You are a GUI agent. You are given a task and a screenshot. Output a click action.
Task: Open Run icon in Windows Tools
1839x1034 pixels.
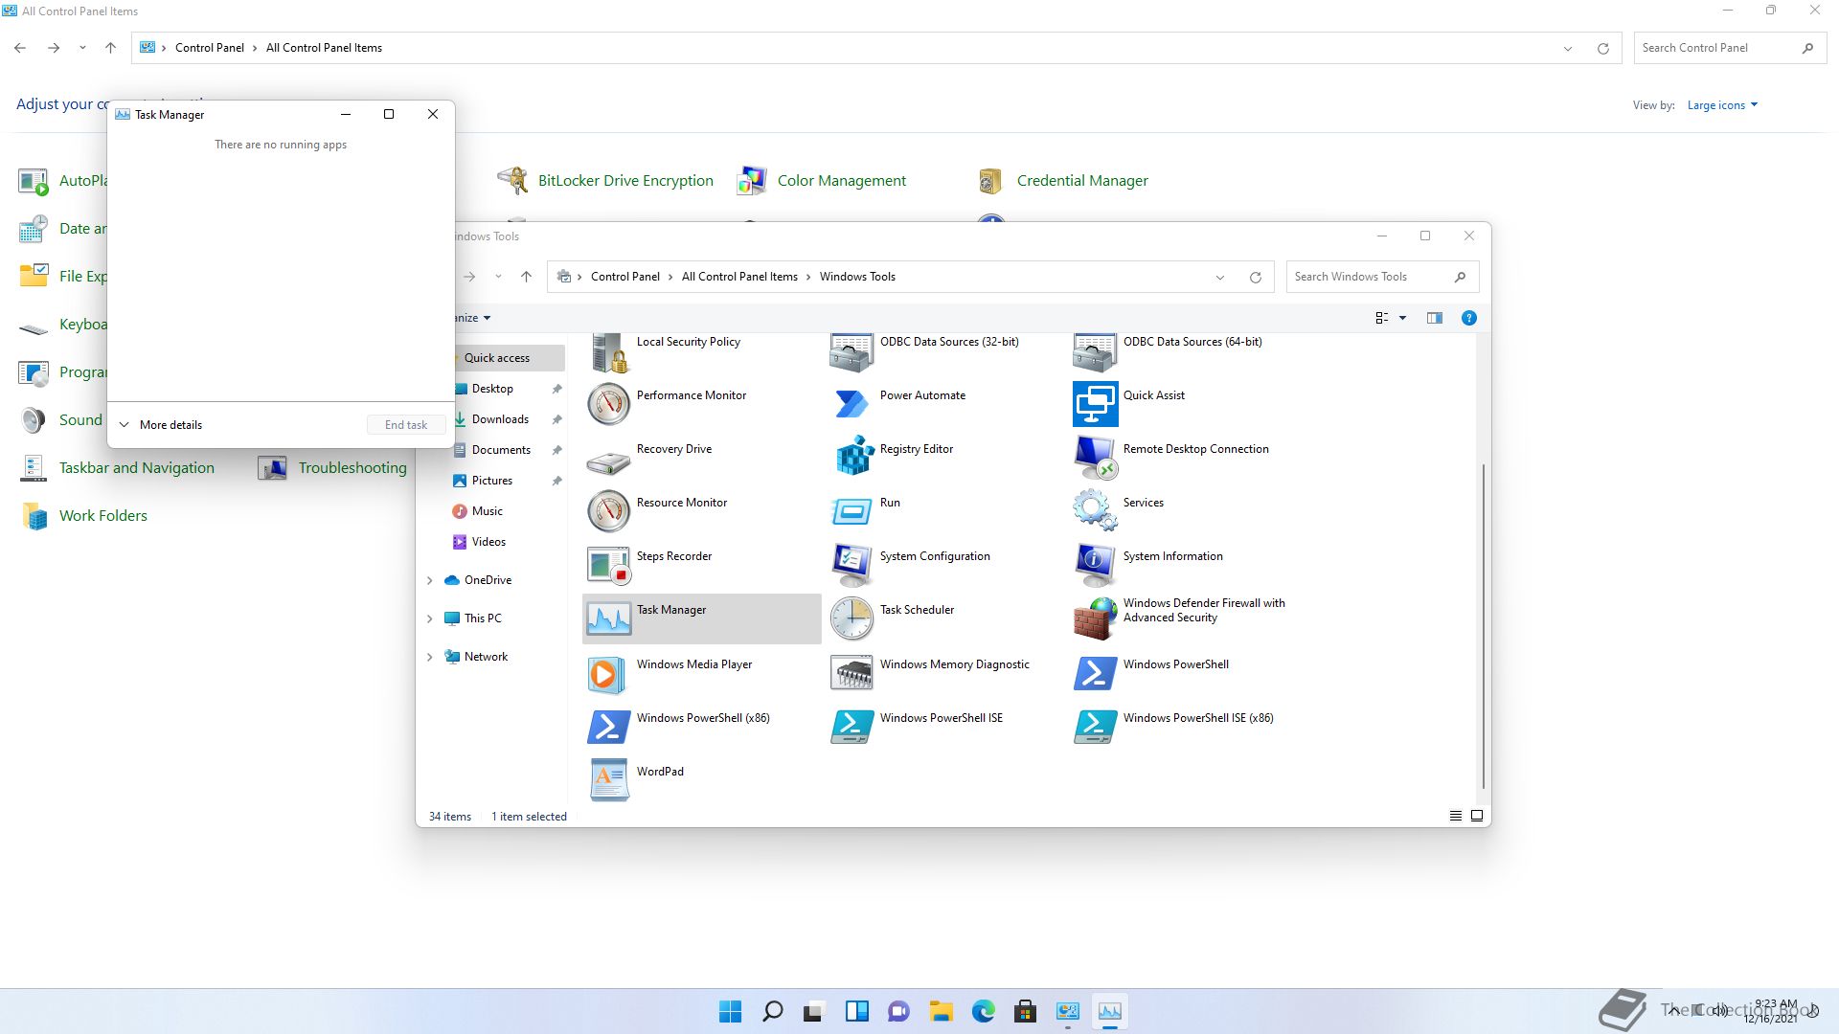pos(852,511)
